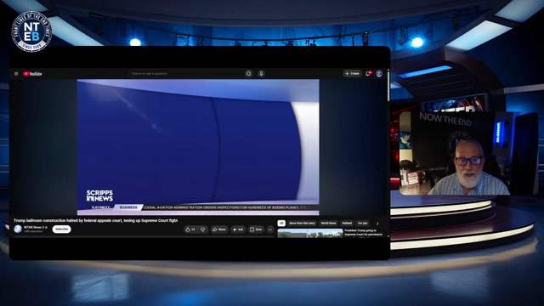
Task: Open the WTKR News 3 channel name
Action: (x=34, y=227)
